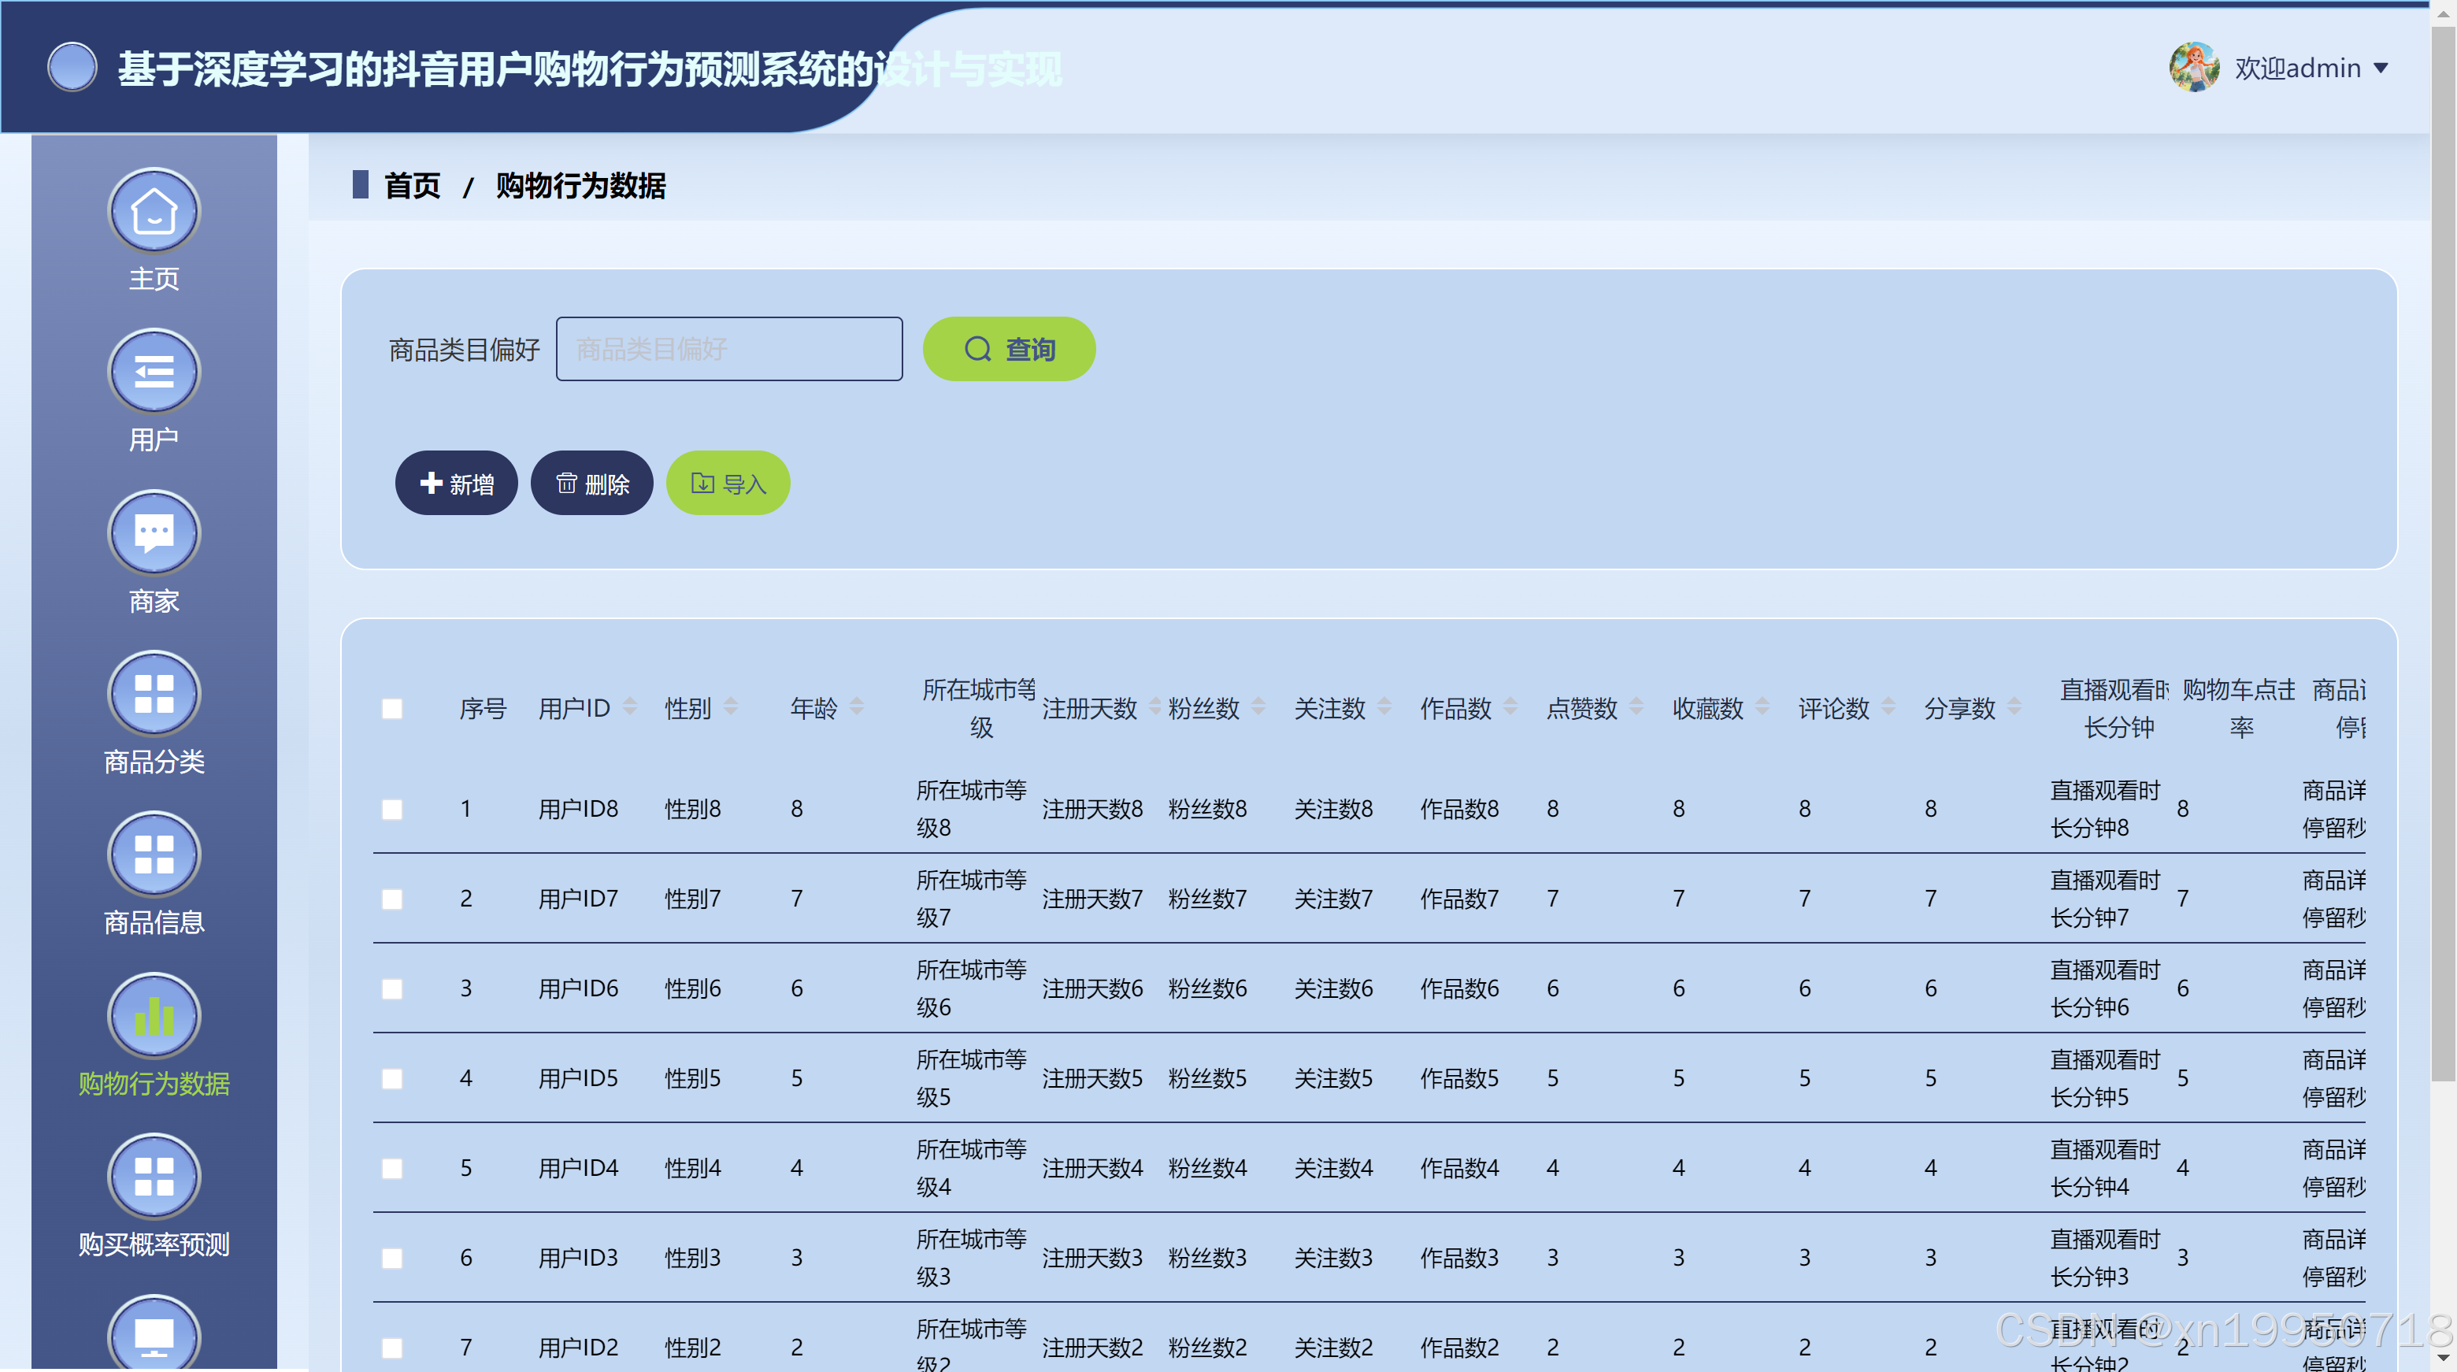Sort table by 用户ID column arrows
The image size is (2457, 1372).
(x=629, y=706)
